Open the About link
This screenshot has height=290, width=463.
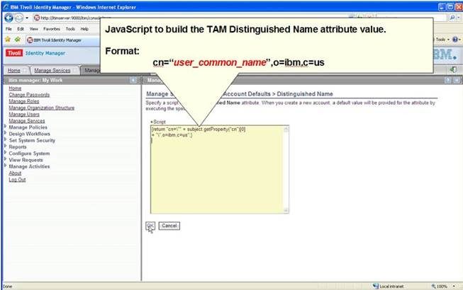pyautogui.click(x=15, y=173)
